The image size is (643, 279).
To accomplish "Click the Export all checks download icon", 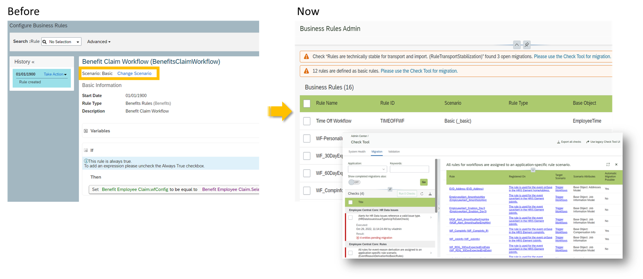I will tap(558, 142).
